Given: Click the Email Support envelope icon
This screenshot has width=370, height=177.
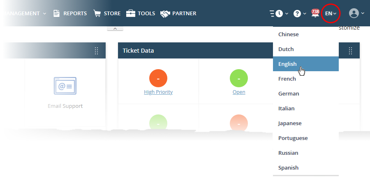Looking at the screenshot, I should [65, 86].
